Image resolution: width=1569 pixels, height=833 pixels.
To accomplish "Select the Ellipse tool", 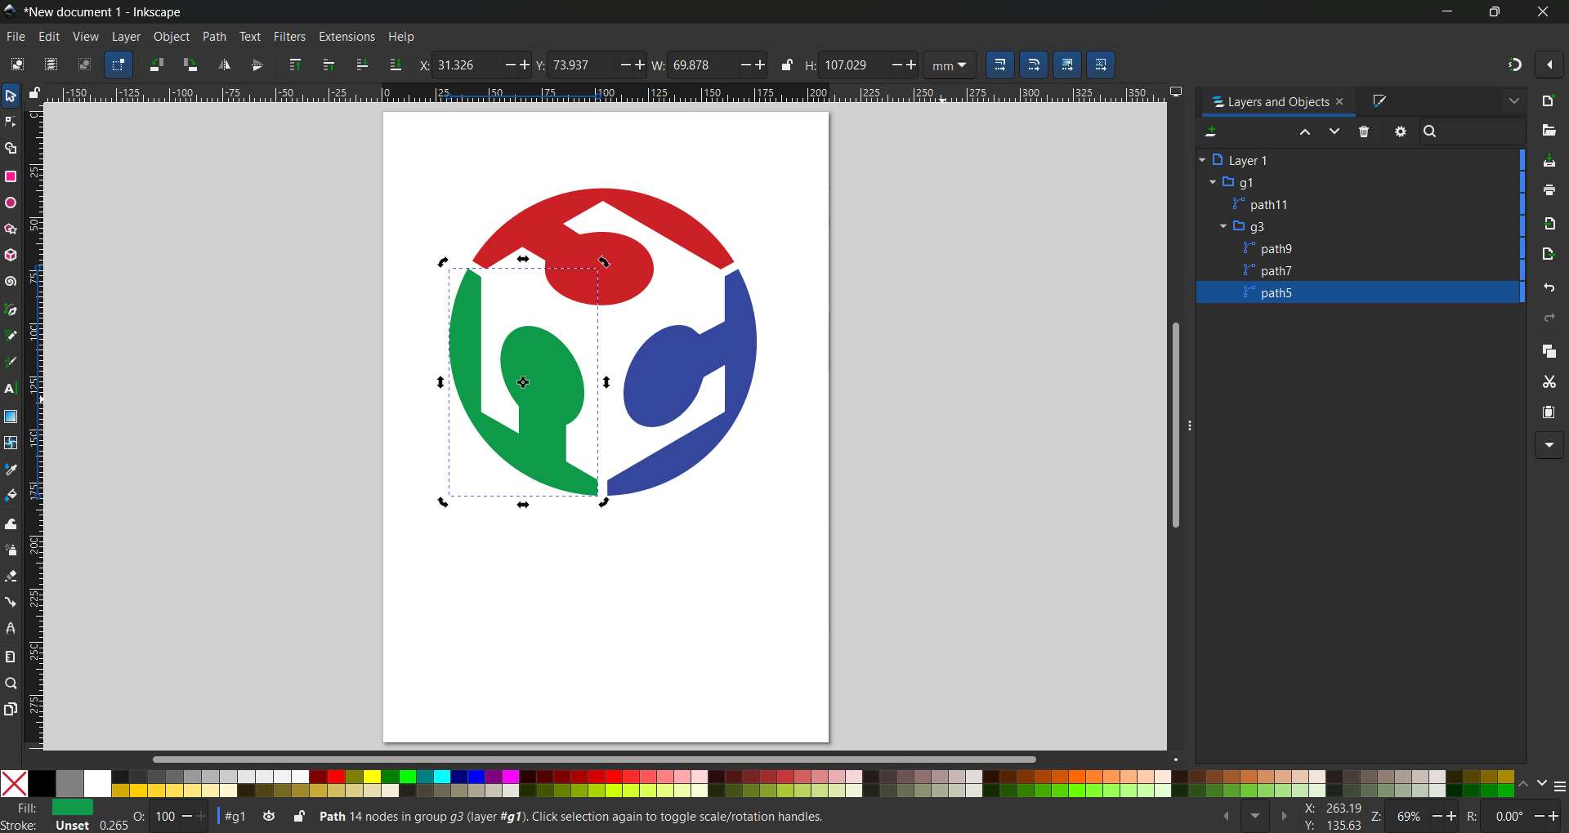I will tap(11, 203).
